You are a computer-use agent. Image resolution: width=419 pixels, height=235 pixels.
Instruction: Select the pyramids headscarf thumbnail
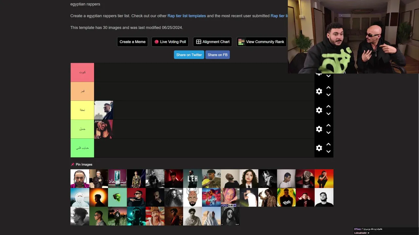click(x=211, y=216)
